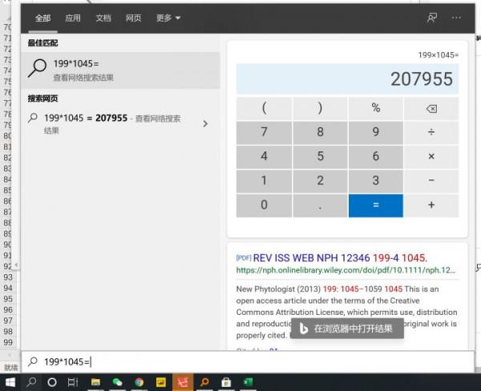Open Task View on taskbar
This screenshot has width=481, height=391.
coord(73,382)
